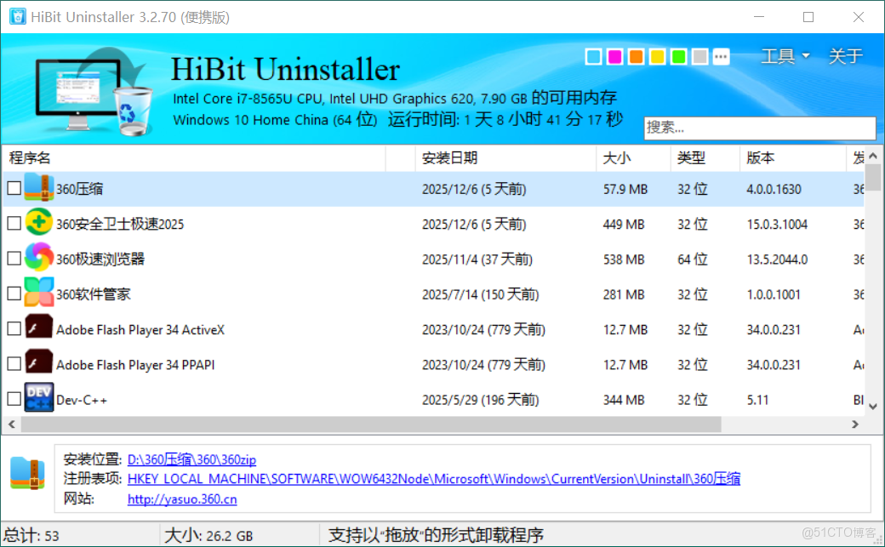The width and height of the screenshot is (885, 547).
Task: Select the magenta theme color swatch
Action: 614,56
